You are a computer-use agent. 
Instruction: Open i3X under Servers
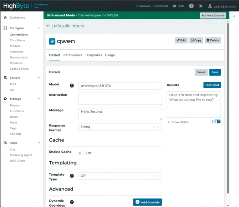pyautogui.click(x=12, y=90)
